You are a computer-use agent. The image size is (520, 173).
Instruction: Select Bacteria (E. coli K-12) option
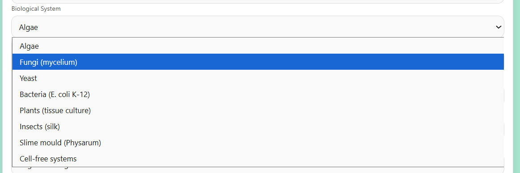click(258, 94)
